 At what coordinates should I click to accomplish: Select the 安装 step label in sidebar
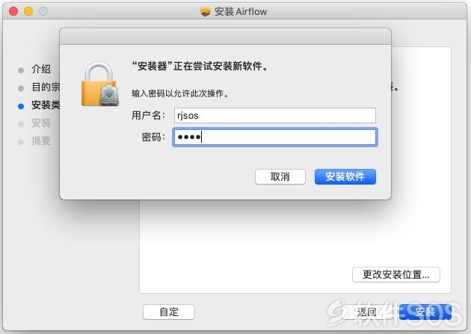pos(41,123)
